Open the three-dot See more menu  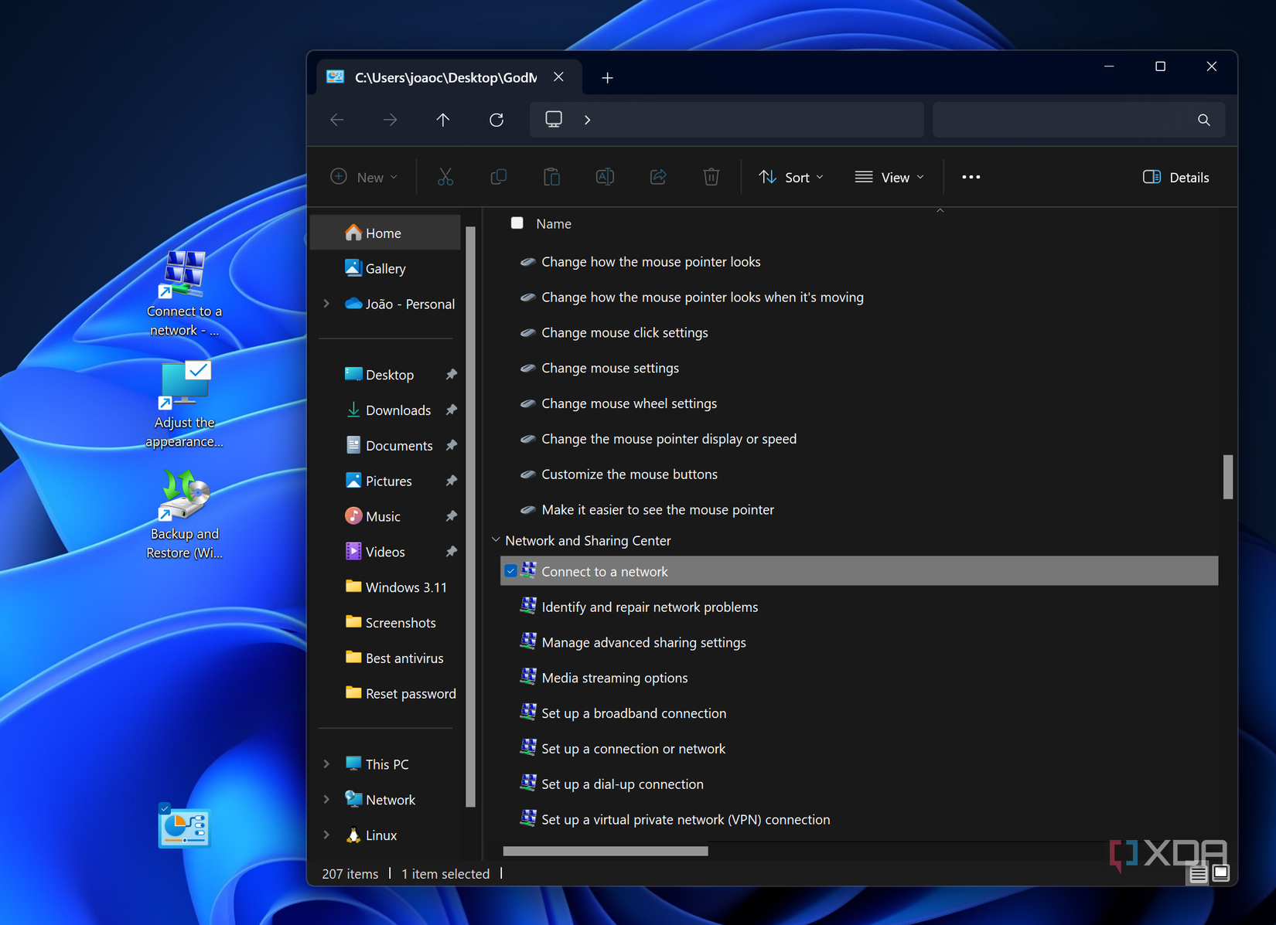click(x=971, y=177)
